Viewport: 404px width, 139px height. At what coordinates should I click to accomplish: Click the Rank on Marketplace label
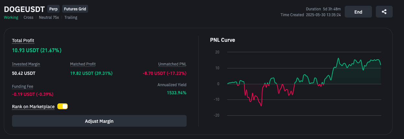coord(33,107)
